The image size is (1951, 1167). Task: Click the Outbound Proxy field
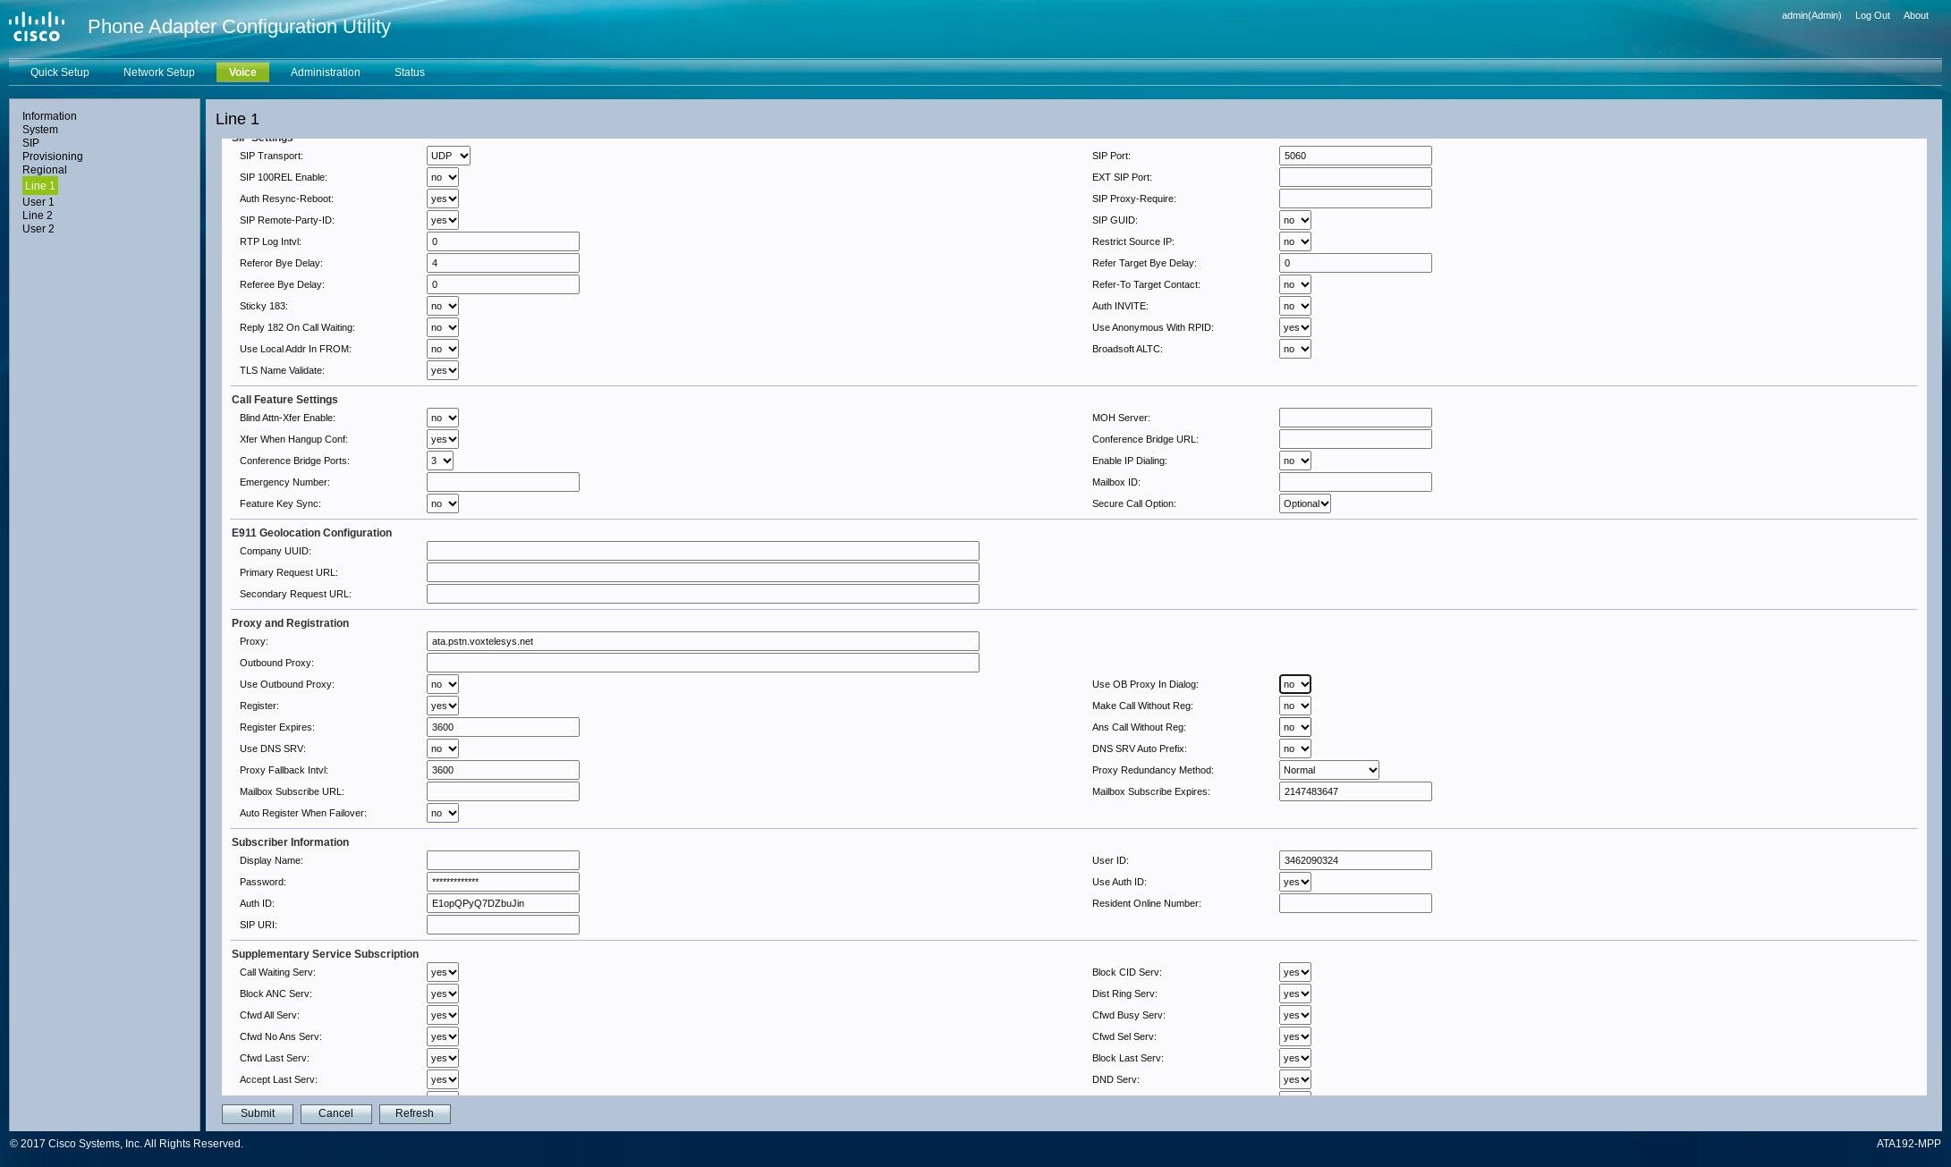(703, 663)
